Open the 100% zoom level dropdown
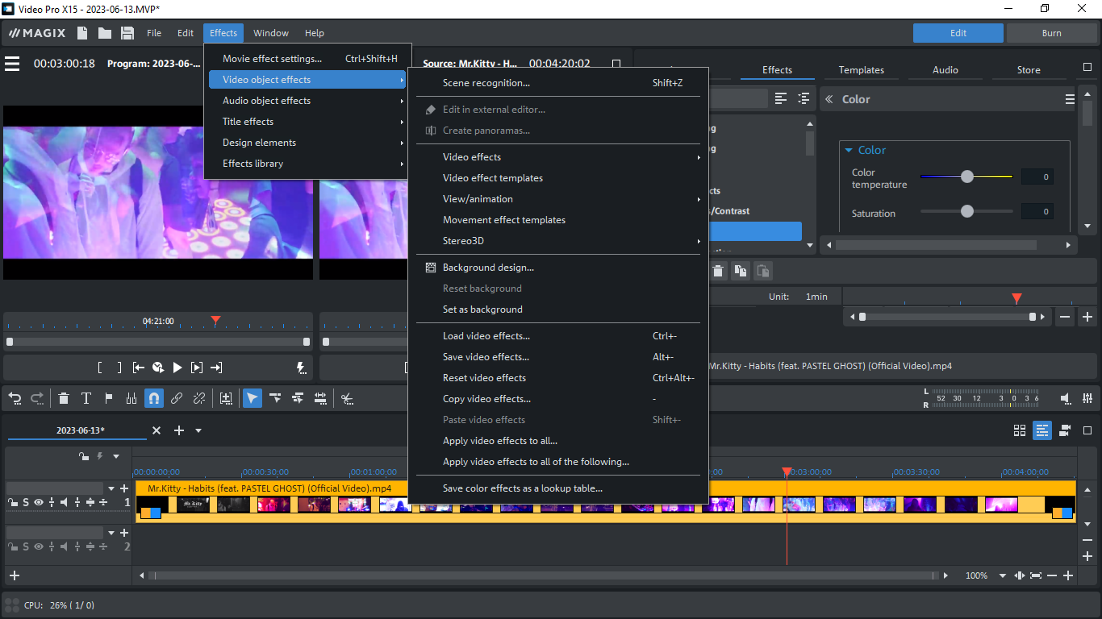 coord(1003,575)
